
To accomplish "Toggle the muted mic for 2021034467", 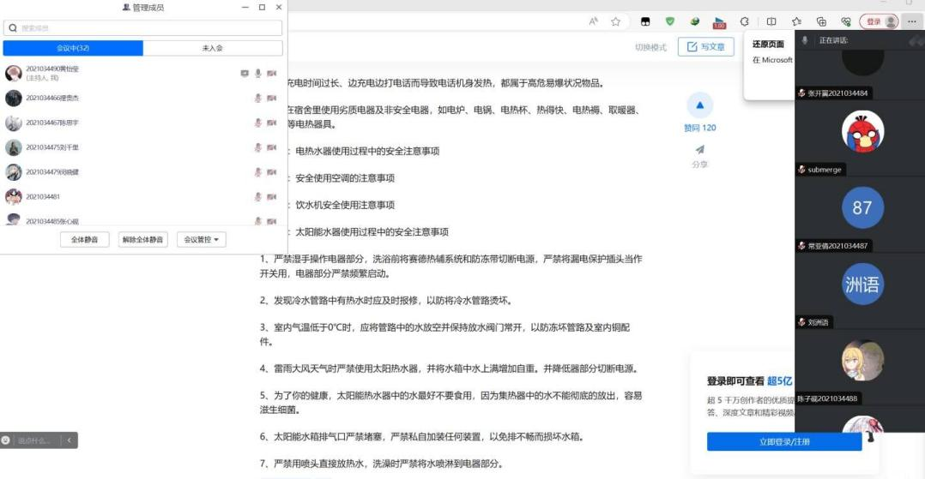I will (258, 123).
